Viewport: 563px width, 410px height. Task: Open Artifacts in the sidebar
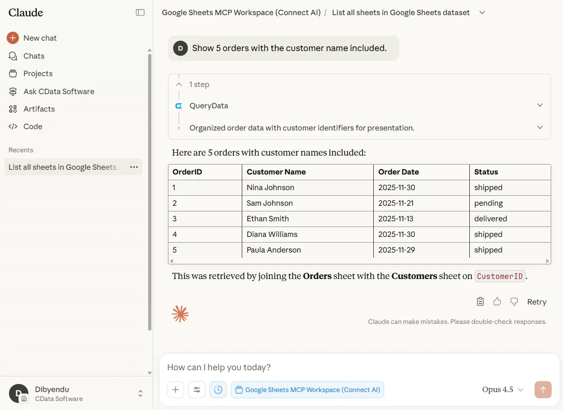tap(39, 109)
